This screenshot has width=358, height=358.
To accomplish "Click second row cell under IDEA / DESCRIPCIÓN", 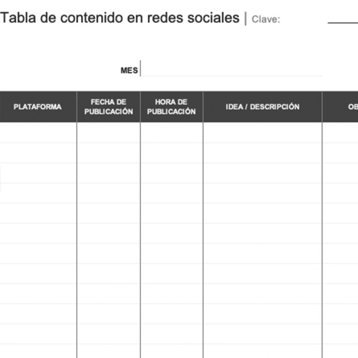I will (x=262, y=153).
